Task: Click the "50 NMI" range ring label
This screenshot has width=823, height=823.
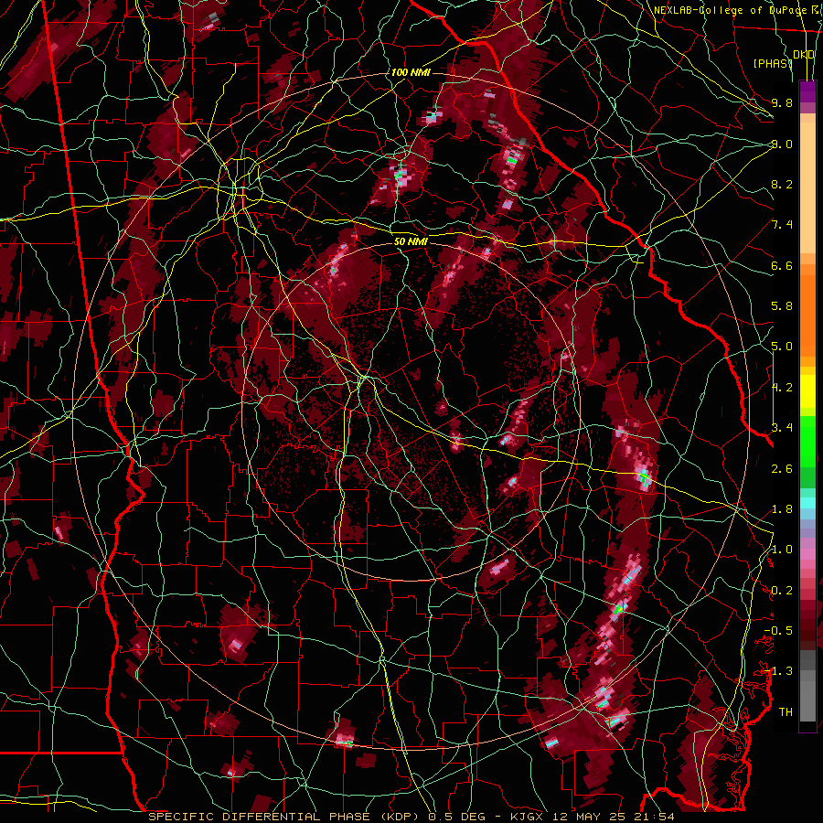Action: coord(411,242)
